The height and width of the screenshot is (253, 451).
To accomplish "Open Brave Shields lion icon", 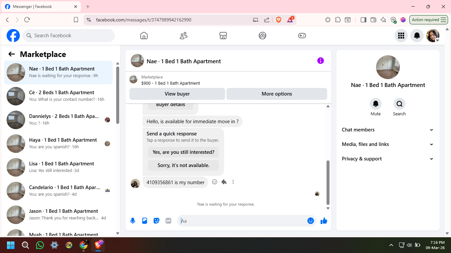I will tap(279, 20).
